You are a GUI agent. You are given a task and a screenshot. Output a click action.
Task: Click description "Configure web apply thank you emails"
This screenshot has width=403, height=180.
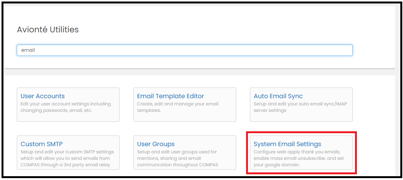point(299,158)
